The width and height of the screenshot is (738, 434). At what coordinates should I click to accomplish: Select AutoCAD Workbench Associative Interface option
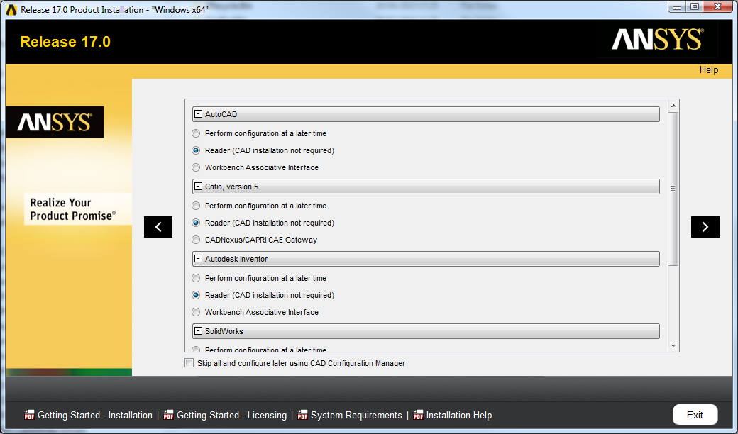pyautogui.click(x=197, y=168)
